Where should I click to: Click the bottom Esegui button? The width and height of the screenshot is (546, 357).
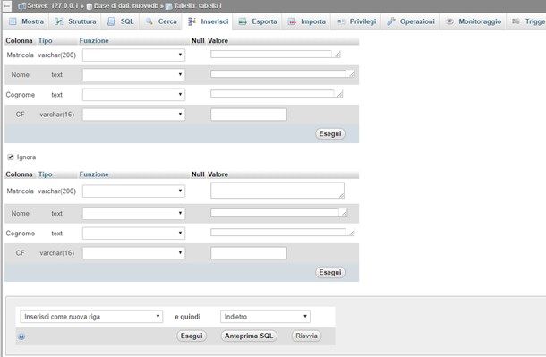192,336
